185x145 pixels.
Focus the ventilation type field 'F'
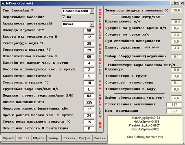pos(89,128)
